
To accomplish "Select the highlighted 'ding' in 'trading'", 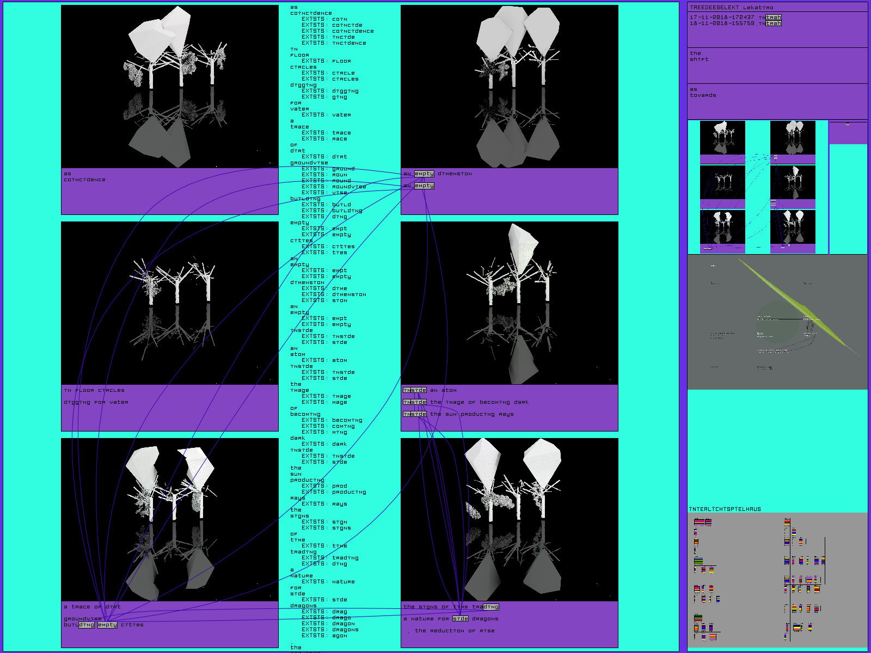I will pyautogui.click(x=490, y=607).
